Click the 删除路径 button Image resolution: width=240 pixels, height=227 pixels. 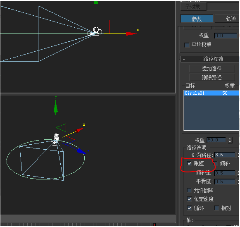point(212,77)
